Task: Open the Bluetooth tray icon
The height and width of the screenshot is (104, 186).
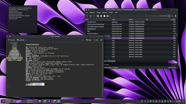Action: (159, 101)
